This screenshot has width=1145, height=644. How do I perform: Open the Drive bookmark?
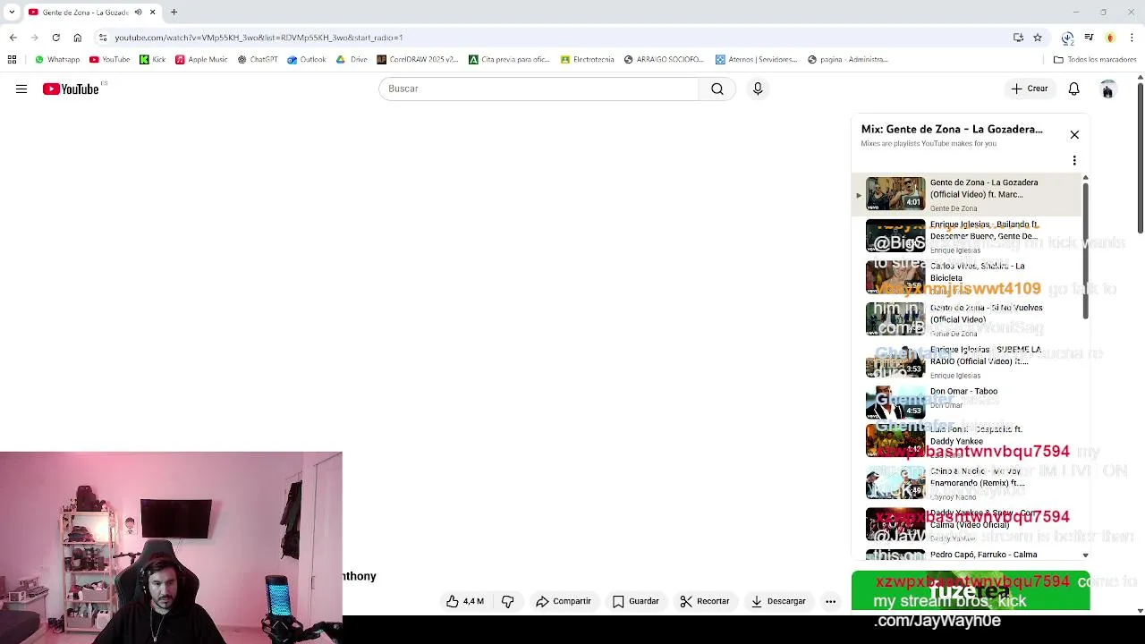[352, 60]
